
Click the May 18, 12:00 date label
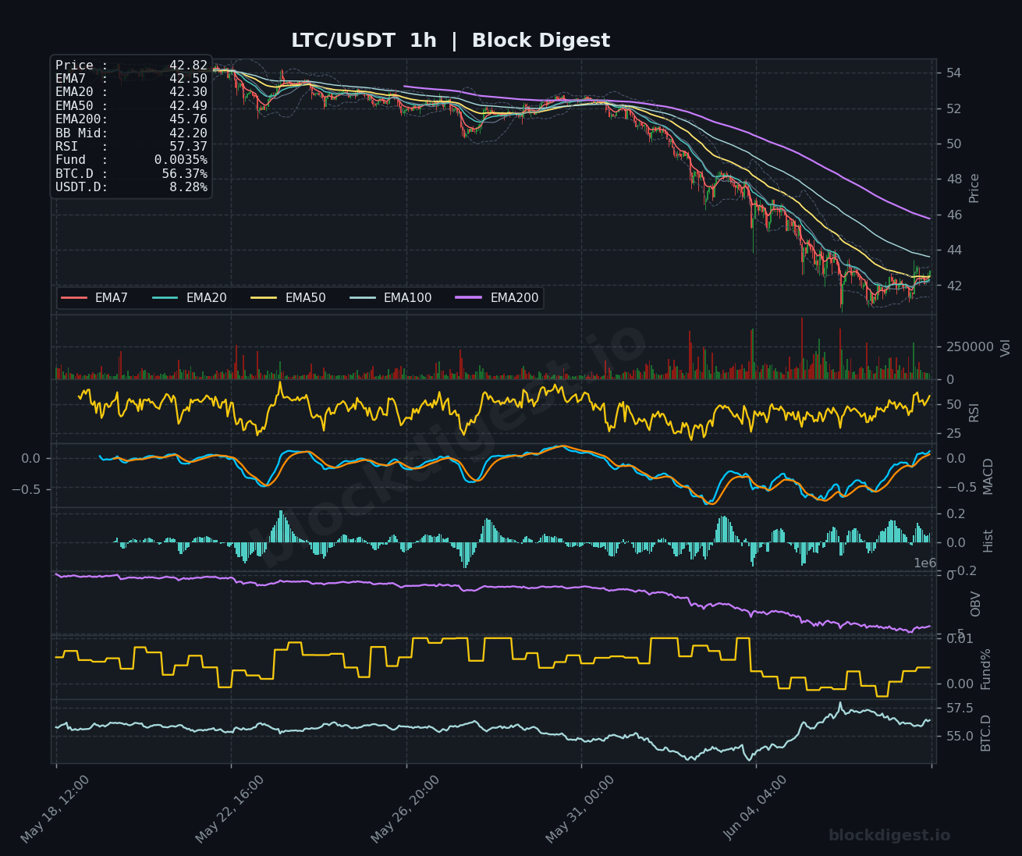tap(55, 808)
